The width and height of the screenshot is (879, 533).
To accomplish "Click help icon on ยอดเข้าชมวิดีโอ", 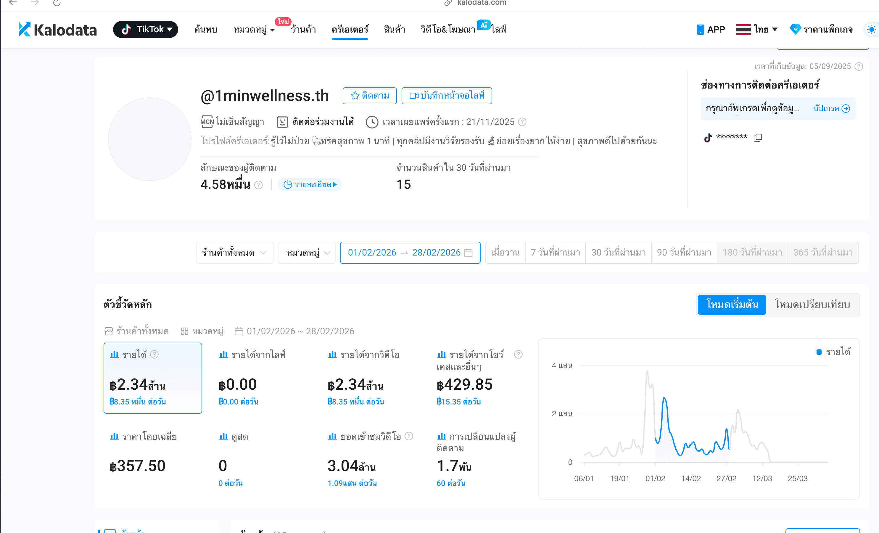I will (x=409, y=436).
